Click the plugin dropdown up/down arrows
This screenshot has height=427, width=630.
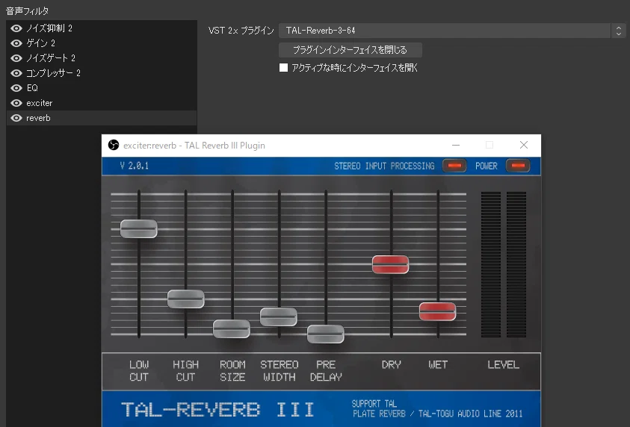pos(618,31)
